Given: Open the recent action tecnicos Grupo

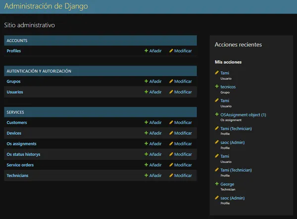Looking at the screenshot, I should click(228, 87).
